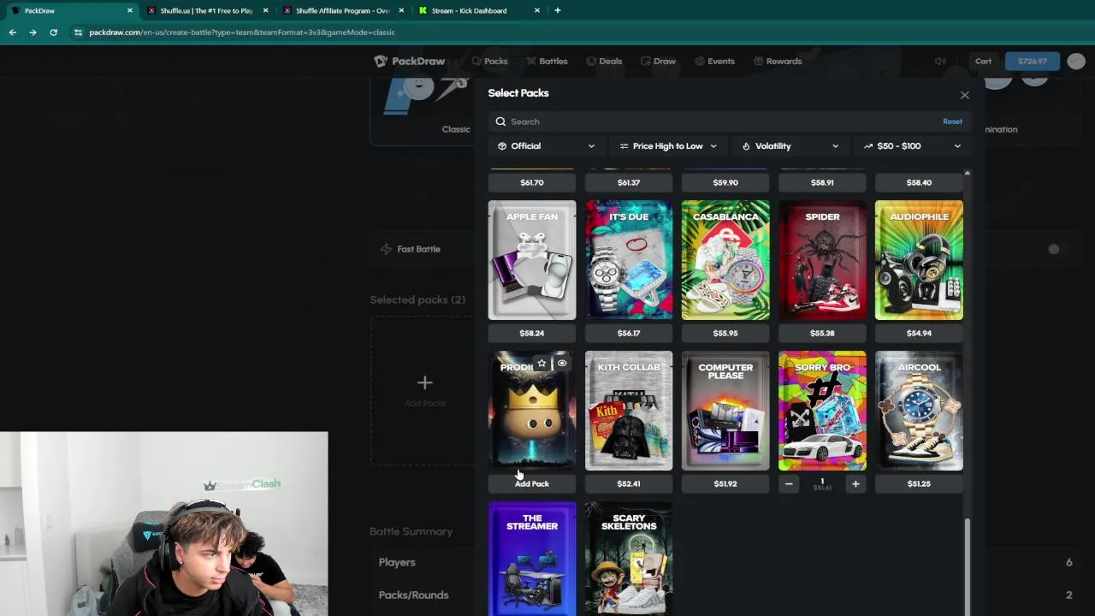Viewport: 1095px width, 616px height.
Task: Select the Computer Please pack
Action: click(x=725, y=411)
